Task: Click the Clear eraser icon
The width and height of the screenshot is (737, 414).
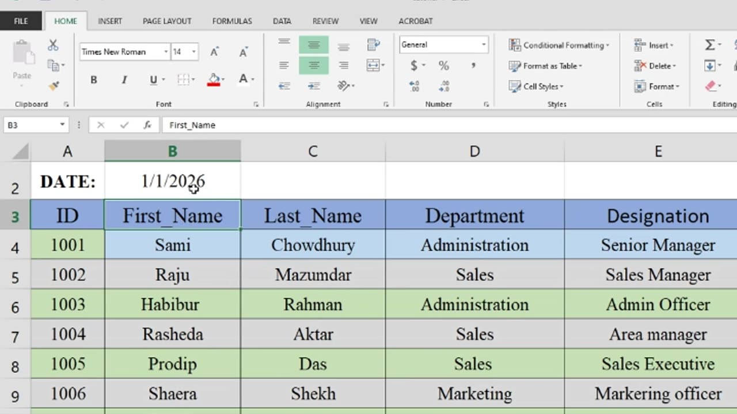Action: tap(710, 86)
